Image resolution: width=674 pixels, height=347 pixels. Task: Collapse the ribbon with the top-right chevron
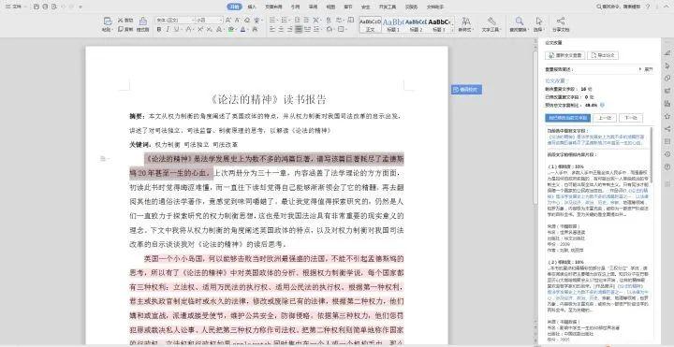pyautogui.click(x=667, y=7)
